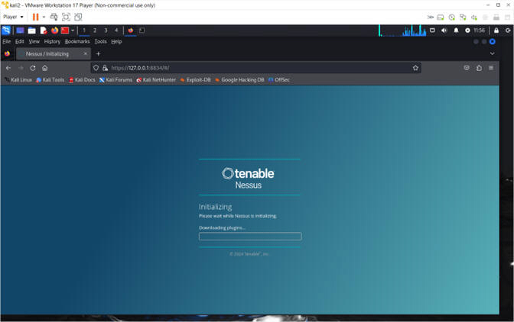Select the Nessus / Initializing tab
The width and height of the screenshot is (514, 322).
coord(53,53)
